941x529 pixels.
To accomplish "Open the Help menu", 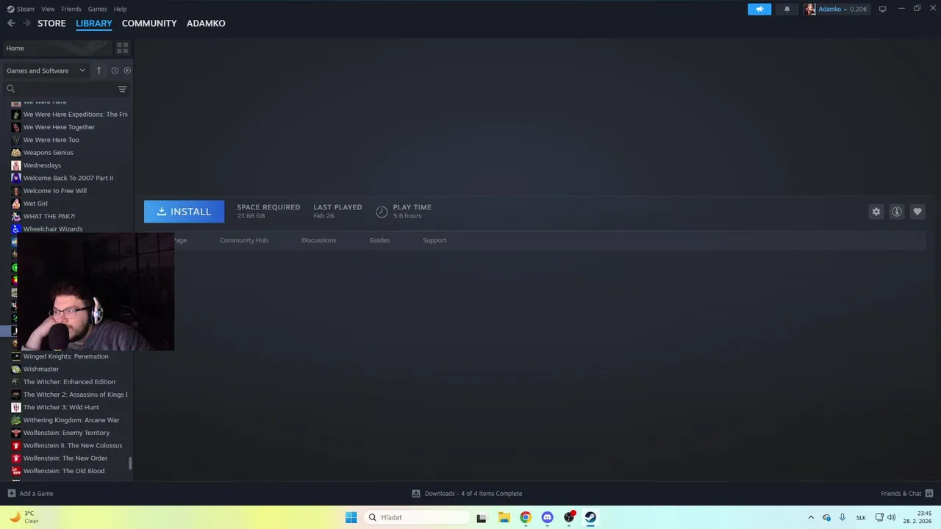I will click(x=120, y=9).
